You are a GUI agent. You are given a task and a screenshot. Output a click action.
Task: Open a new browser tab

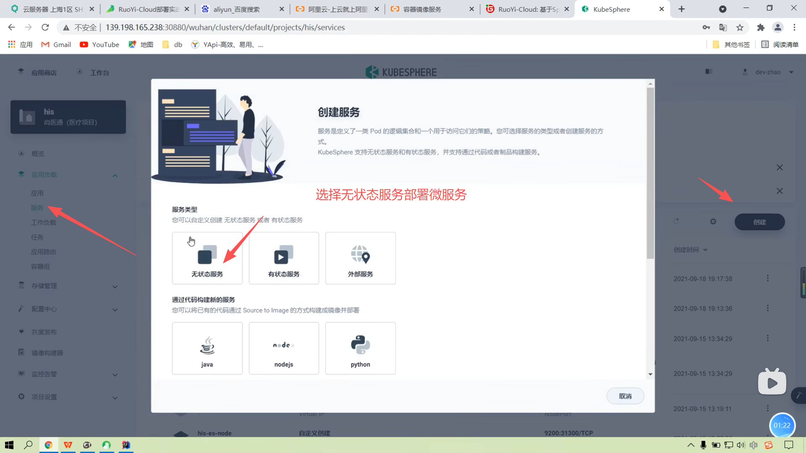(682, 9)
